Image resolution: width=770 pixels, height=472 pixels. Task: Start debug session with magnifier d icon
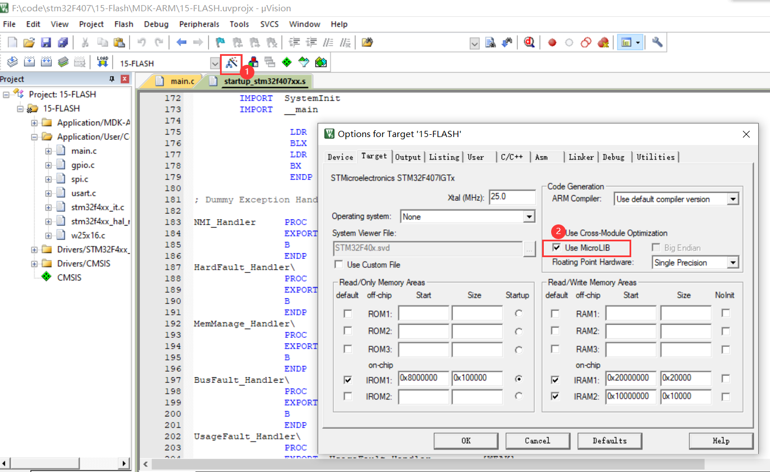(529, 42)
